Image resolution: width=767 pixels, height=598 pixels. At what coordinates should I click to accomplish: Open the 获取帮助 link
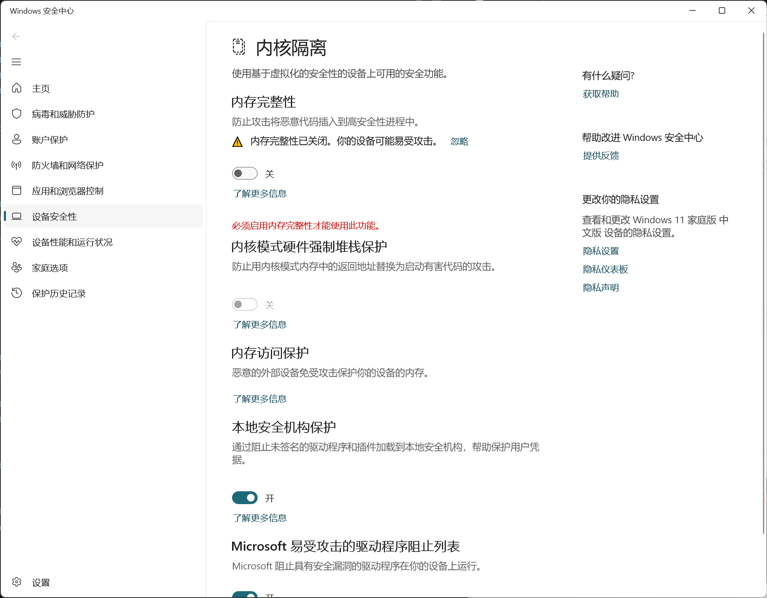(x=601, y=94)
